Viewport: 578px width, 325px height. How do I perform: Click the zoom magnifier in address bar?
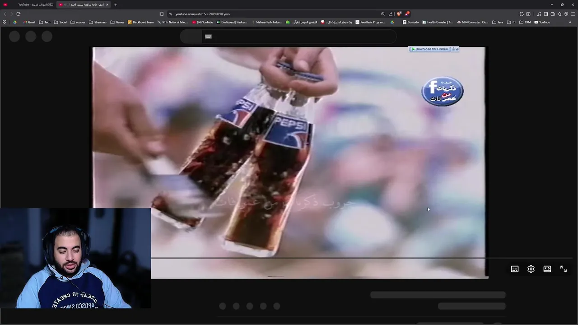tap(383, 14)
